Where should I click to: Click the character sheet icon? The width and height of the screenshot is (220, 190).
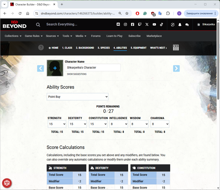[x=176, y=47]
